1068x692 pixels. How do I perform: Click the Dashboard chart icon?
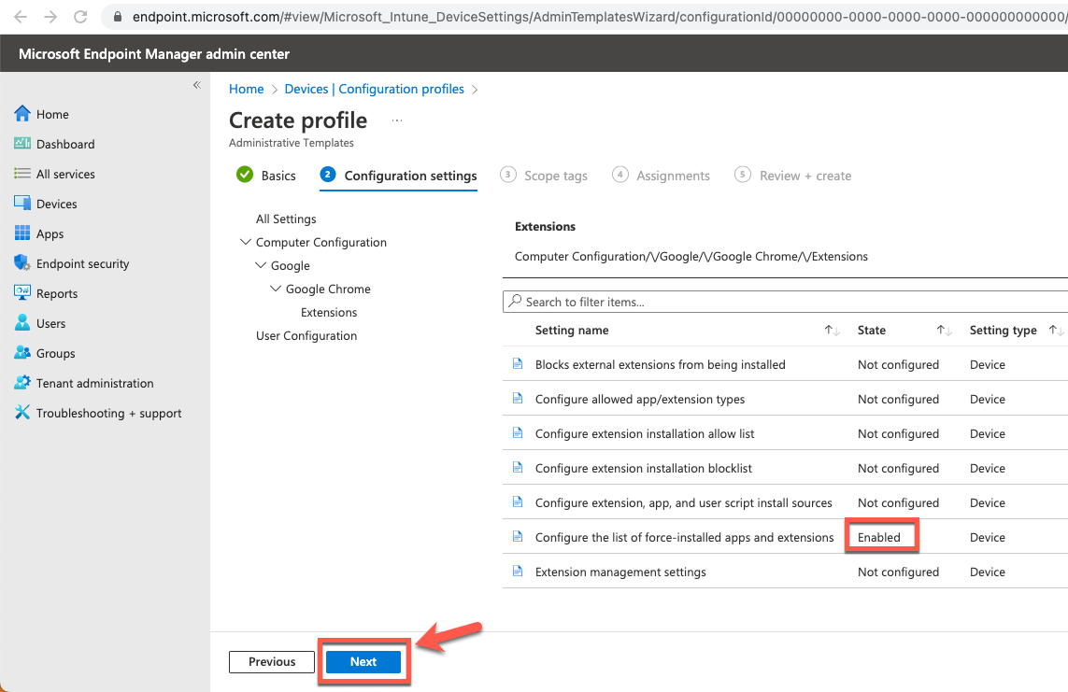pos(22,143)
